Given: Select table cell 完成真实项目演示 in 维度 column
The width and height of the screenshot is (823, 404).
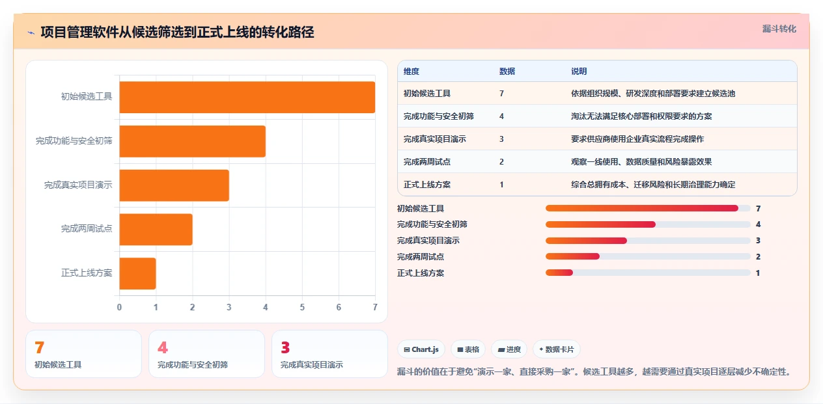Looking at the screenshot, I should 435,139.
